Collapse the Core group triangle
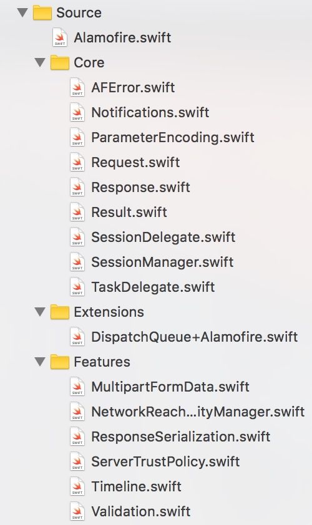This screenshot has width=312, height=525. pyautogui.click(x=40, y=62)
